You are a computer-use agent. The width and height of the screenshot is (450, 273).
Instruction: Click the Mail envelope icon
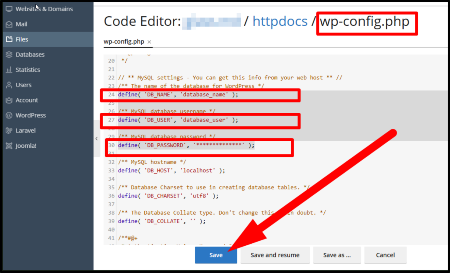coord(9,24)
